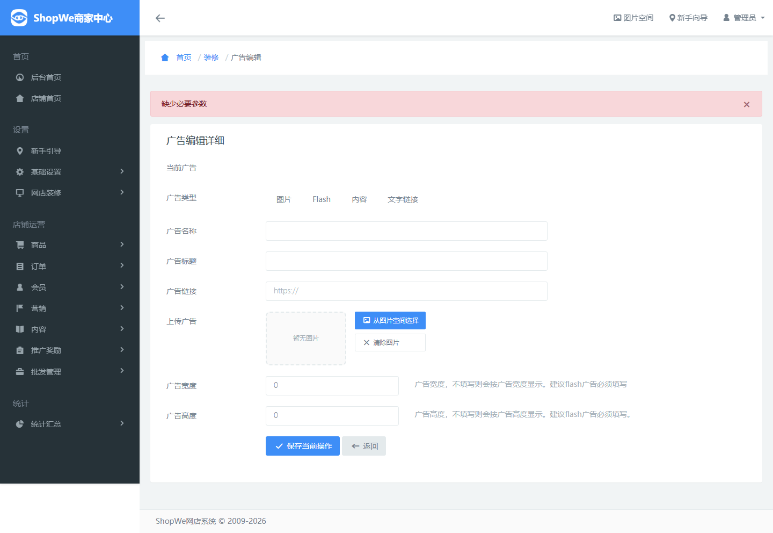Viewport: 773px width, 533px height.
Task: Click the 新手向导 location pin icon
Action: [672, 18]
